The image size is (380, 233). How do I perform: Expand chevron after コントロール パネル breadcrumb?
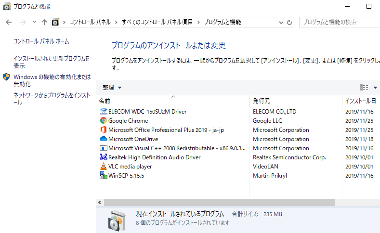pos(117,22)
